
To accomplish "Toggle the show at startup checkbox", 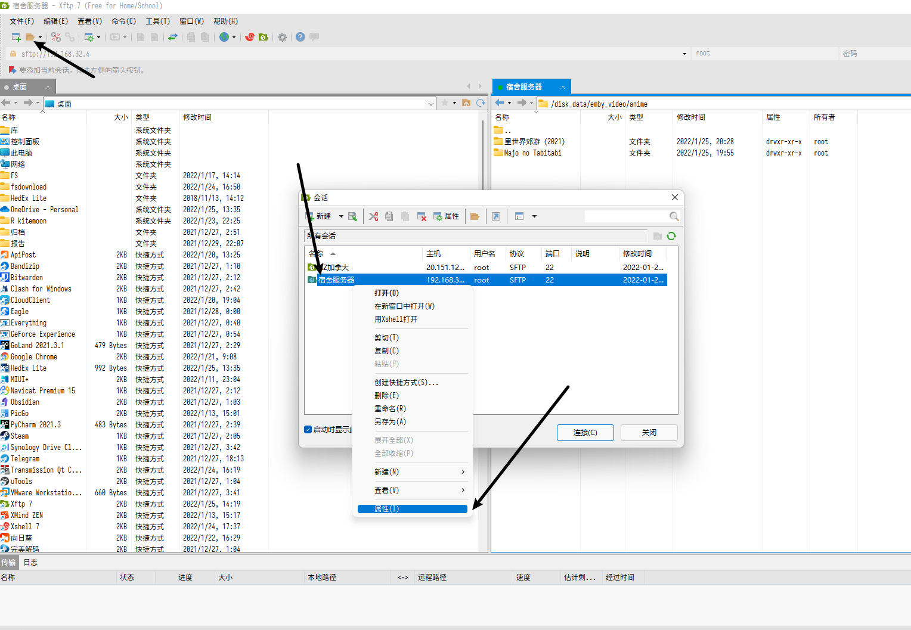I will tap(308, 429).
